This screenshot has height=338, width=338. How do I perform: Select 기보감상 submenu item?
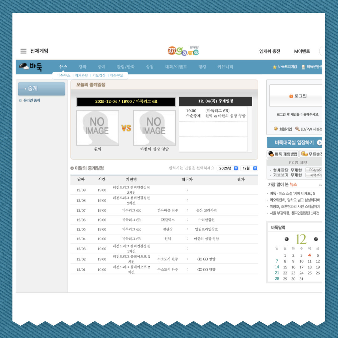pyautogui.click(x=99, y=75)
